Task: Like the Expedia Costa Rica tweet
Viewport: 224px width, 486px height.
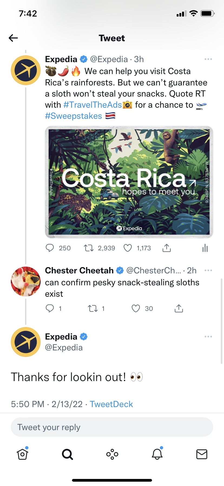Action: coord(128,248)
